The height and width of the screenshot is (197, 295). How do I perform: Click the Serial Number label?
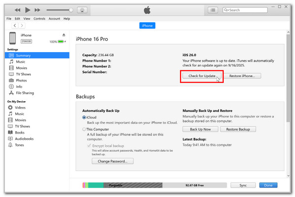(94, 72)
